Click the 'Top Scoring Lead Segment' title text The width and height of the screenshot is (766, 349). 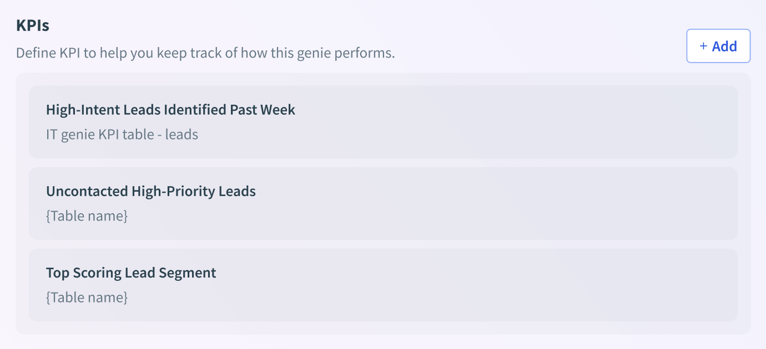131,273
